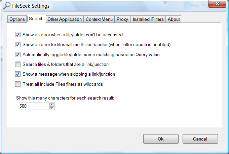Open the Proxy tab
229x154 pixels.
(122, 20)
